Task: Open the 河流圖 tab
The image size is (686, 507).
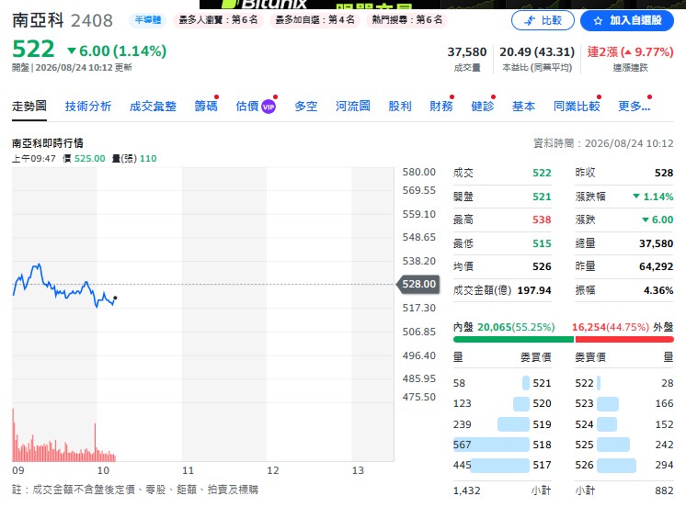Action: 352,107
